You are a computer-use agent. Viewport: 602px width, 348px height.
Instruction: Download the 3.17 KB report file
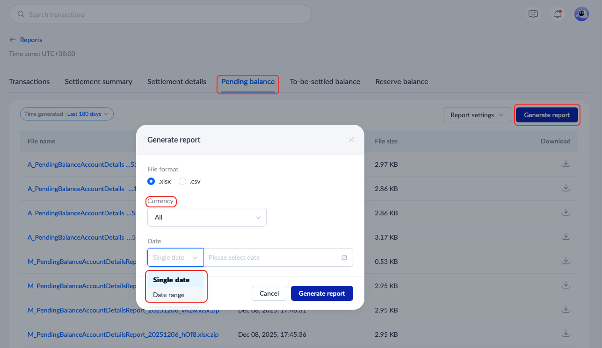click(566, 237)
